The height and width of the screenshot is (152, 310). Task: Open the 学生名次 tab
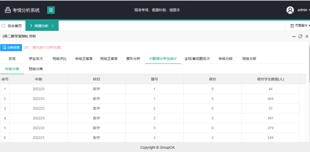(36, 59)
